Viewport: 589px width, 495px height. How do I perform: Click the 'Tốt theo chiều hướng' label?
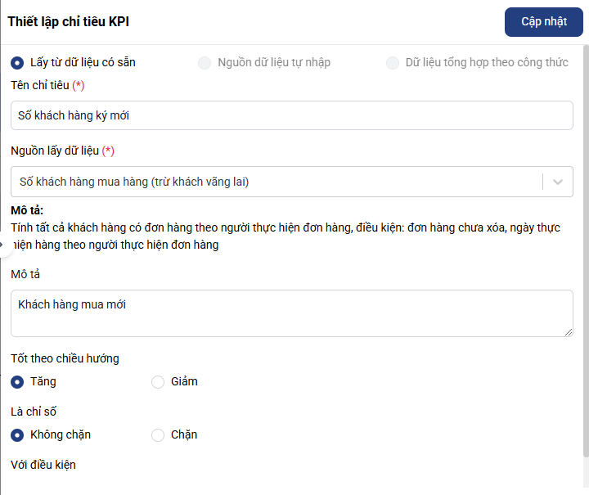pos(65,358)
